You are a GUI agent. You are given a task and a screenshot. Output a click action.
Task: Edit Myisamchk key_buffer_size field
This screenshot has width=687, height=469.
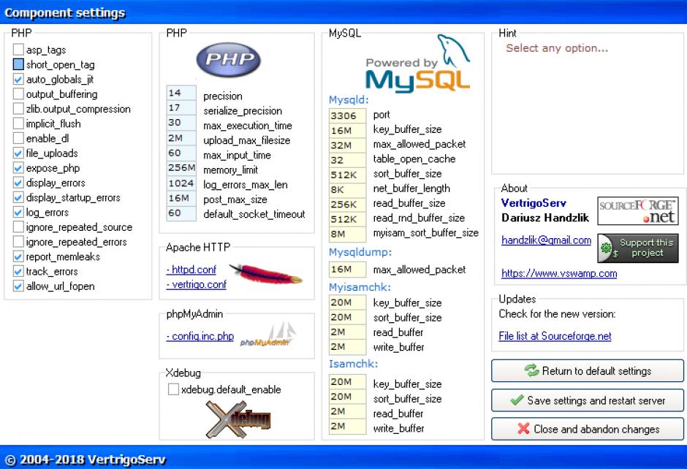(347, 302)
